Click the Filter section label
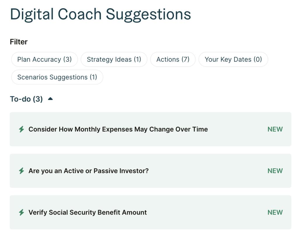The height and width of the screenshot is (235, 299). (19, 42)
